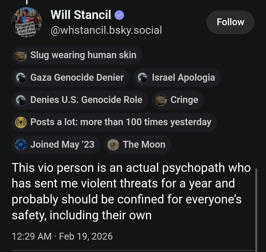Viewport: 266px width, 252px height.
Task: Open Will Stancil's profile avatar
Action: (27, 22)
